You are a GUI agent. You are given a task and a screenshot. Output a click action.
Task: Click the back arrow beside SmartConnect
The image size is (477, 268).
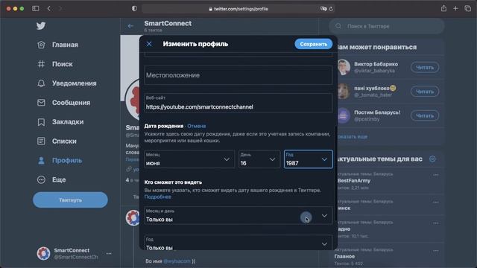click(x=130, y=26)
